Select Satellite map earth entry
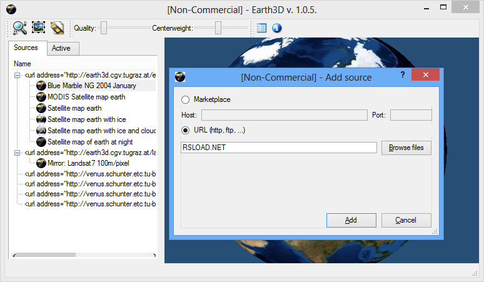Viewport: 484px width, 282px height. coord(74,108)
